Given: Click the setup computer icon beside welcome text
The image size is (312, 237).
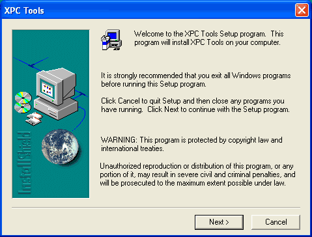Looking at the screenshot, I should [x=111, y=40].
